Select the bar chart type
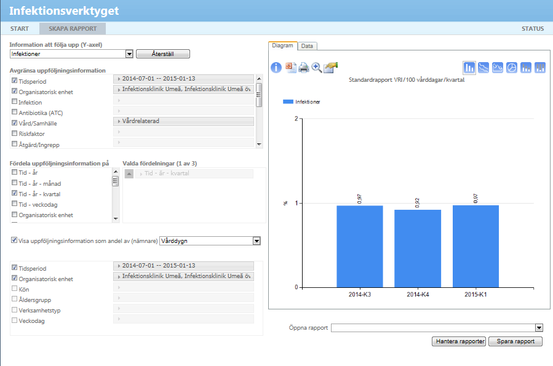 coord(469,67)
